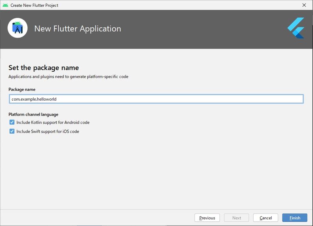Click the Flutter logo in the header

(x=296, y=29)
